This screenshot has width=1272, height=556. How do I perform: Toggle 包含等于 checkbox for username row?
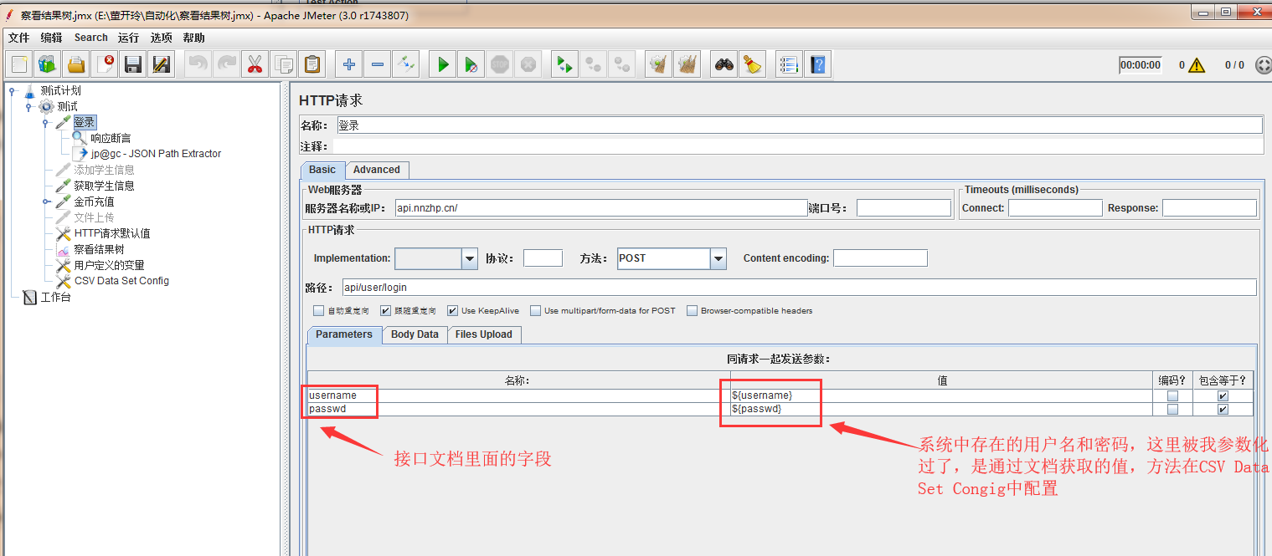[x=1223, y=395]
